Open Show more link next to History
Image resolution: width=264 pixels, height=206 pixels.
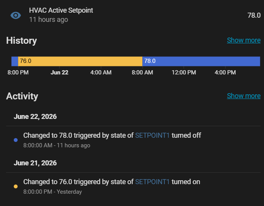[244, 40]
